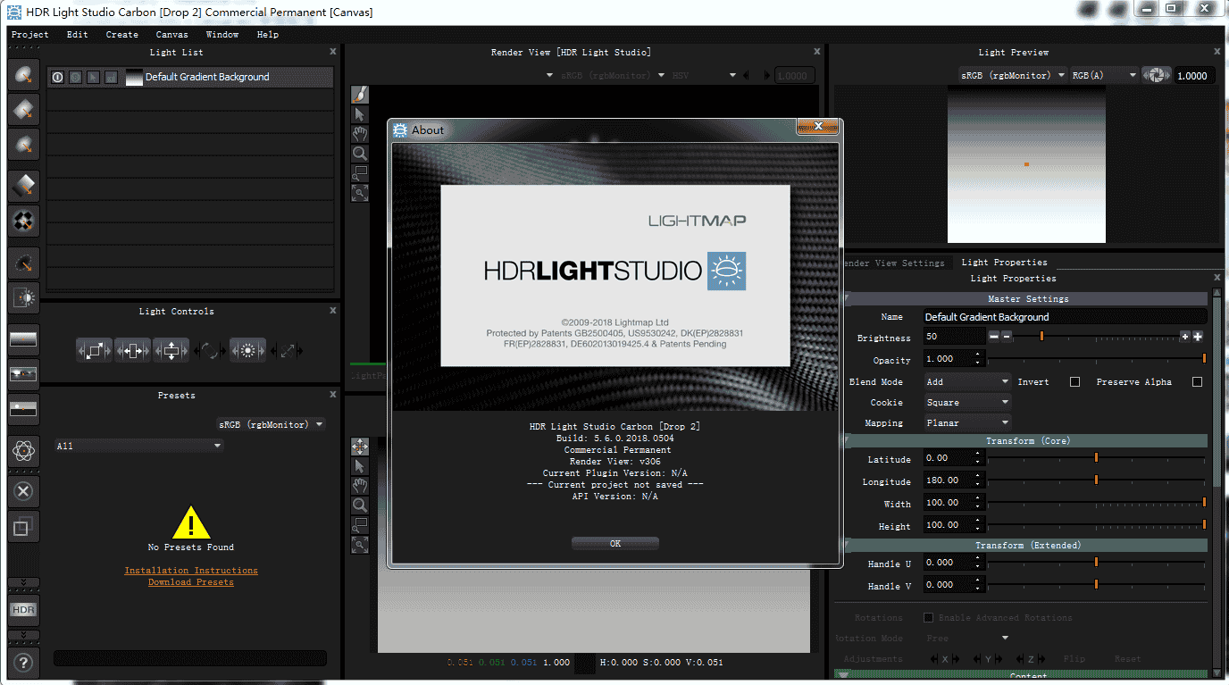Image resolution: width=1229 pixels, height=685 pixels.
Task: Select the pan hand tool in Render View
Action: click(x=359, y=133)
